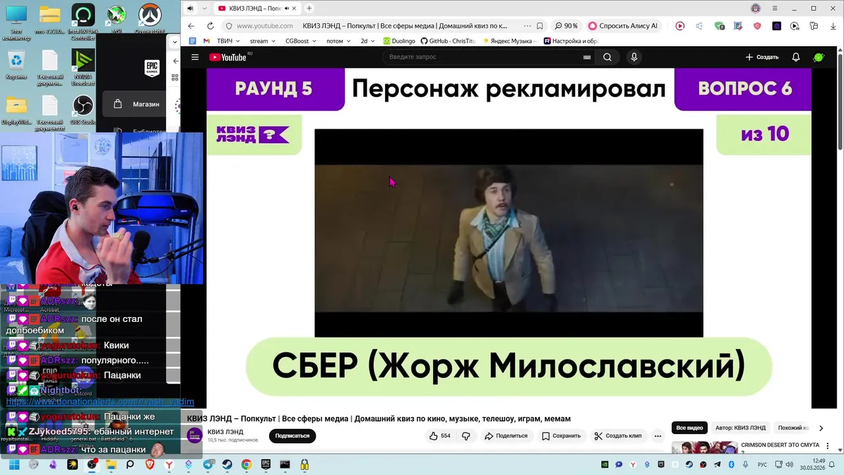
Task: Share the video via Поделиться
Action: coord(506,436)
